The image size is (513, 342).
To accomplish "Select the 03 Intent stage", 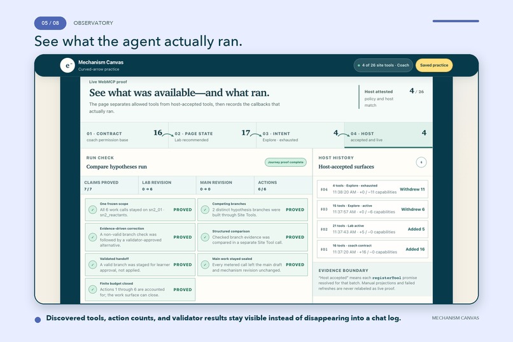I will pyautogui.click(x=300, y=135).
